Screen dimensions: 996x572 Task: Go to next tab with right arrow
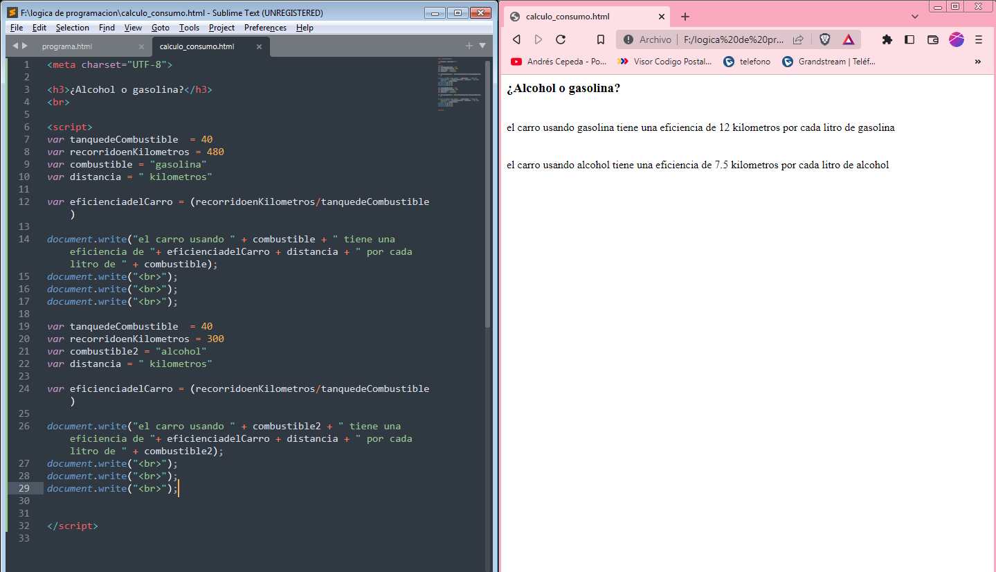(x=25, y=46)
